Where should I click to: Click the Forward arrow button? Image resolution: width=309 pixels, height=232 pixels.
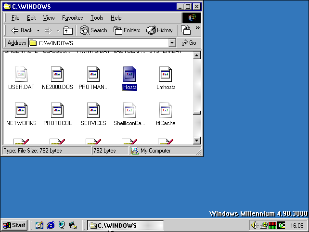[48, 30]
